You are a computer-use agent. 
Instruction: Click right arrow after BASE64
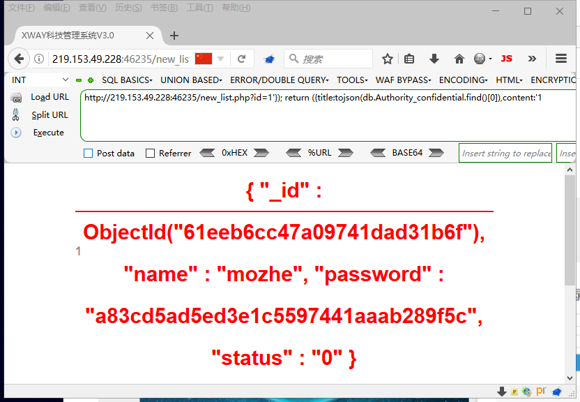coord(436,153)
